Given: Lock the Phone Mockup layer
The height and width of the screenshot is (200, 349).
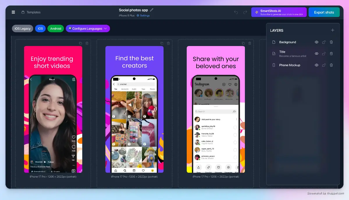Looking at the screenshot, I should coord(324,65).
